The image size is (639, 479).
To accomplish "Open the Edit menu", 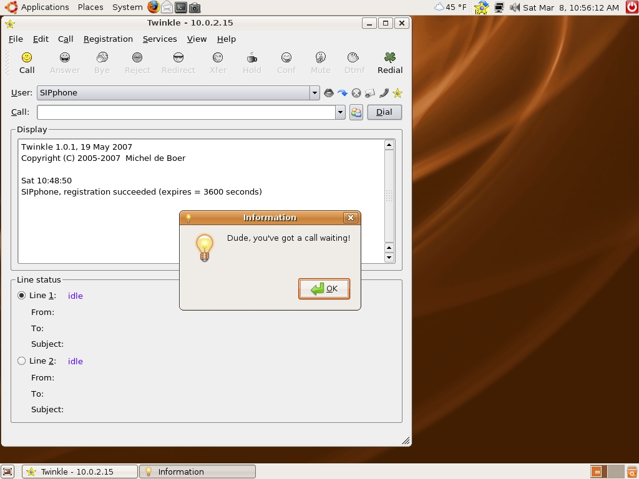I will [41, 39].
